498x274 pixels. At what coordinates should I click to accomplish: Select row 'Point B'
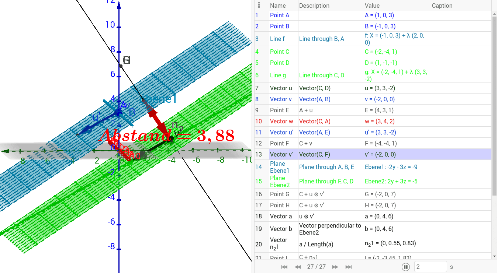[373, 26]
